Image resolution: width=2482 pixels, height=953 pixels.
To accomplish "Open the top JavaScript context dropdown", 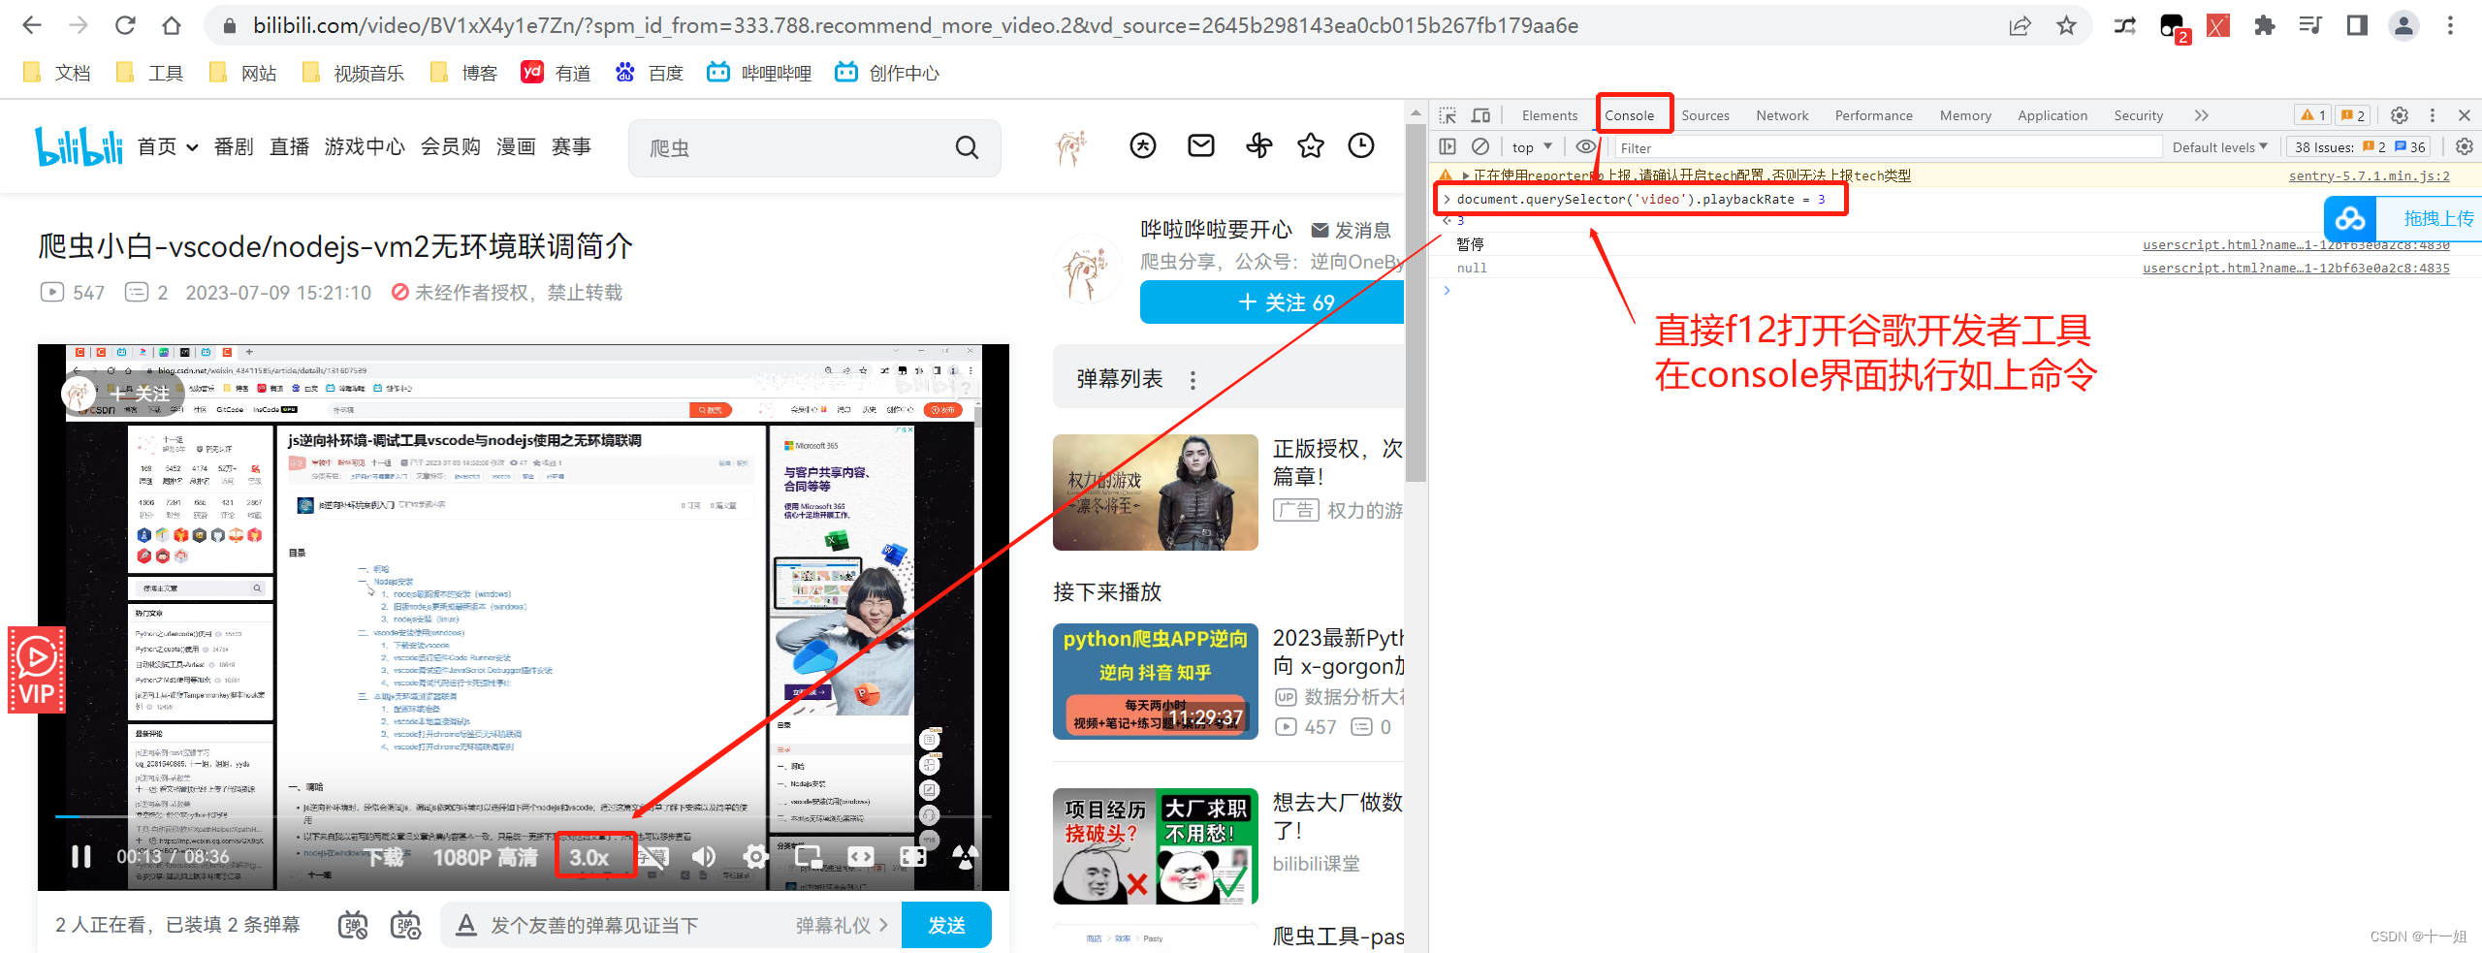I will pyautogui.click(x=1532, y=147).
